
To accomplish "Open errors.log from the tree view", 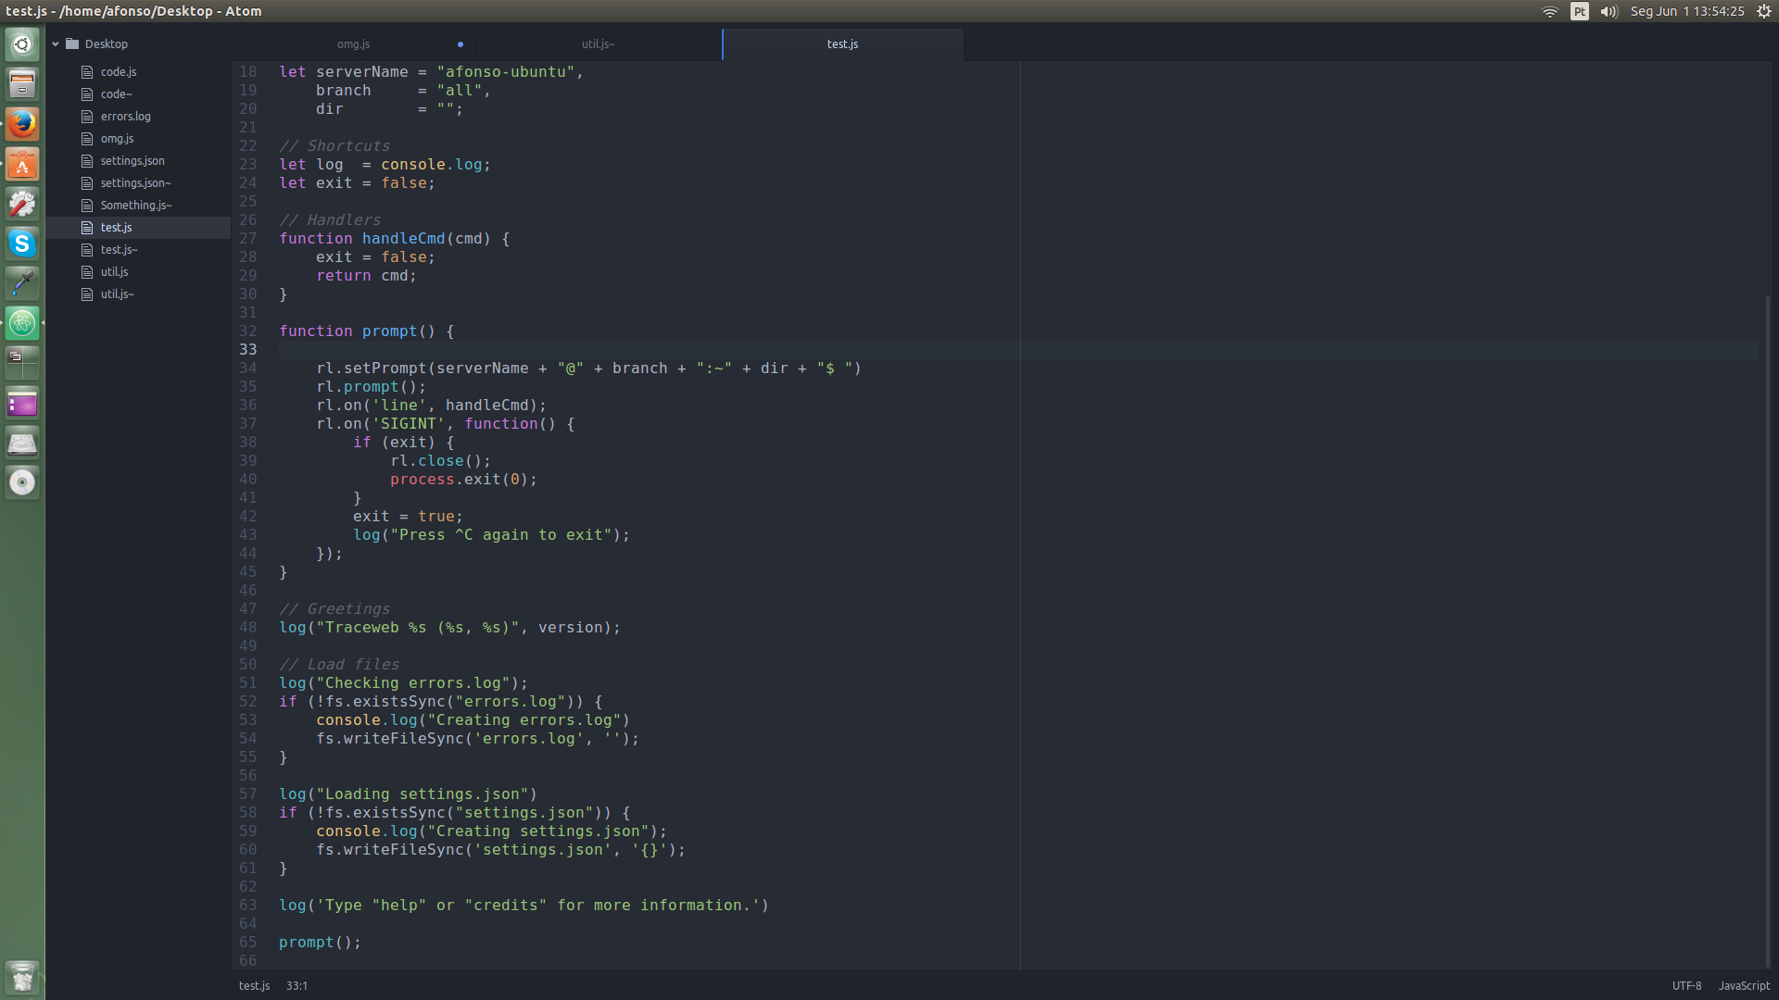I will point(126,116).
